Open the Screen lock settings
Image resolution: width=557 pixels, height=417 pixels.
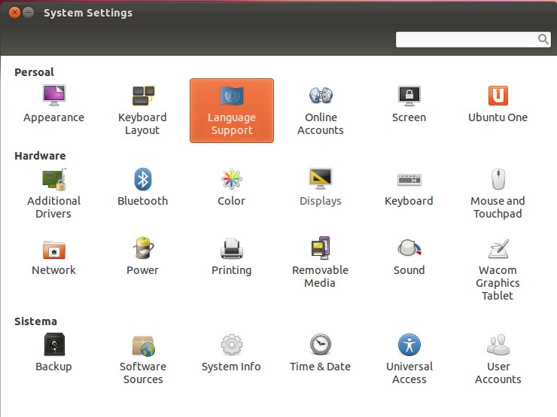tap(409, 104)
